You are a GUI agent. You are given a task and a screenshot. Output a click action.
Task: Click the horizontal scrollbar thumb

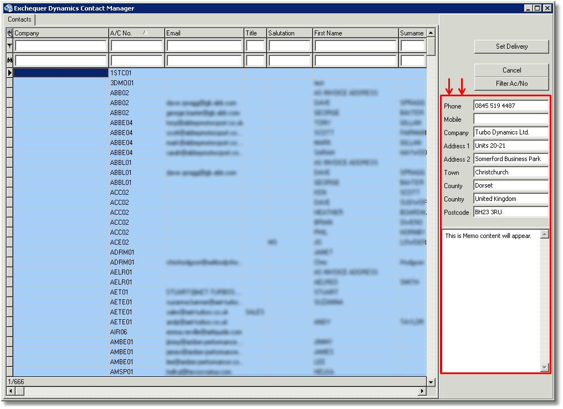coord(20,391)
